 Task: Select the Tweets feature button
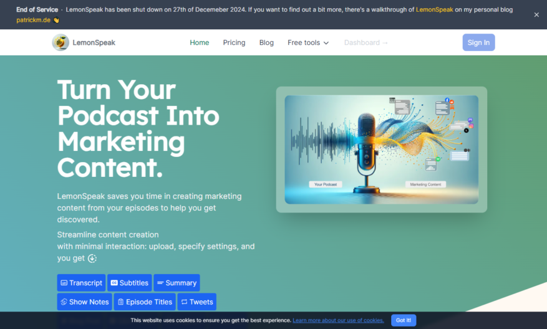(x=196, y=302)
